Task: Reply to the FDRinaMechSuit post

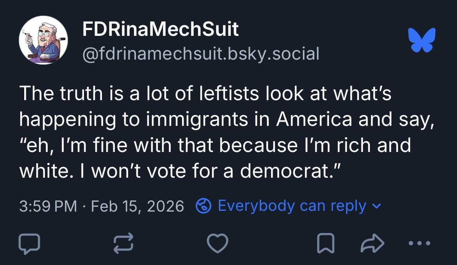Action: [29, 244]
